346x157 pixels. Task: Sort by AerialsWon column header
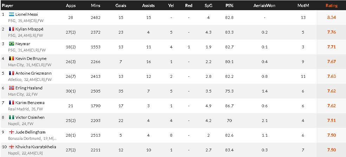click(x=265, y=6)
